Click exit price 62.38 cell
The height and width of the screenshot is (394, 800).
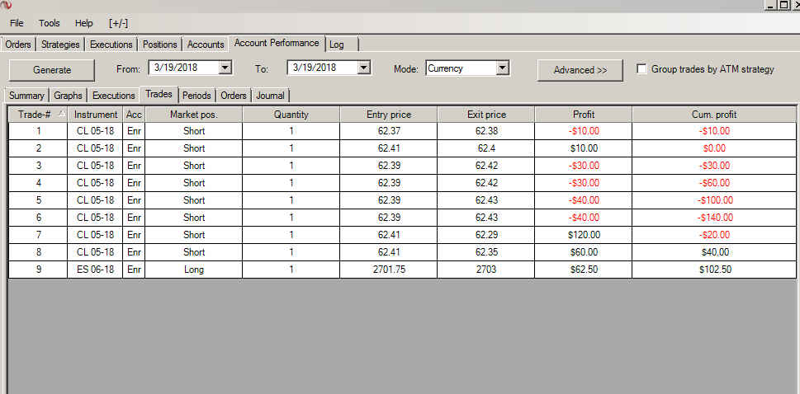tap(486, 131)
